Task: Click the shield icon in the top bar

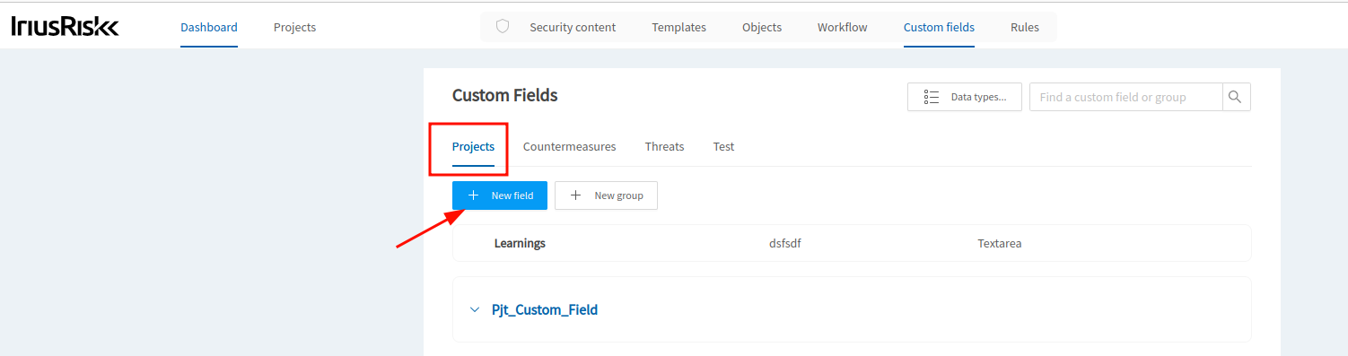Action: coord(503,27)
